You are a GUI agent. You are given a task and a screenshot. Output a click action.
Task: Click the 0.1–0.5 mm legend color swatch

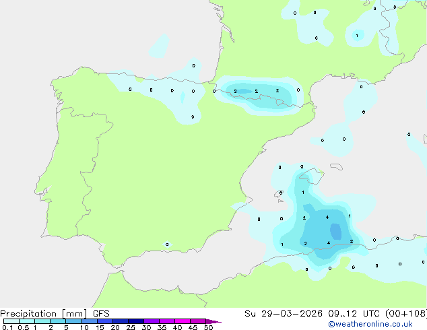click(x=11, y=321)
